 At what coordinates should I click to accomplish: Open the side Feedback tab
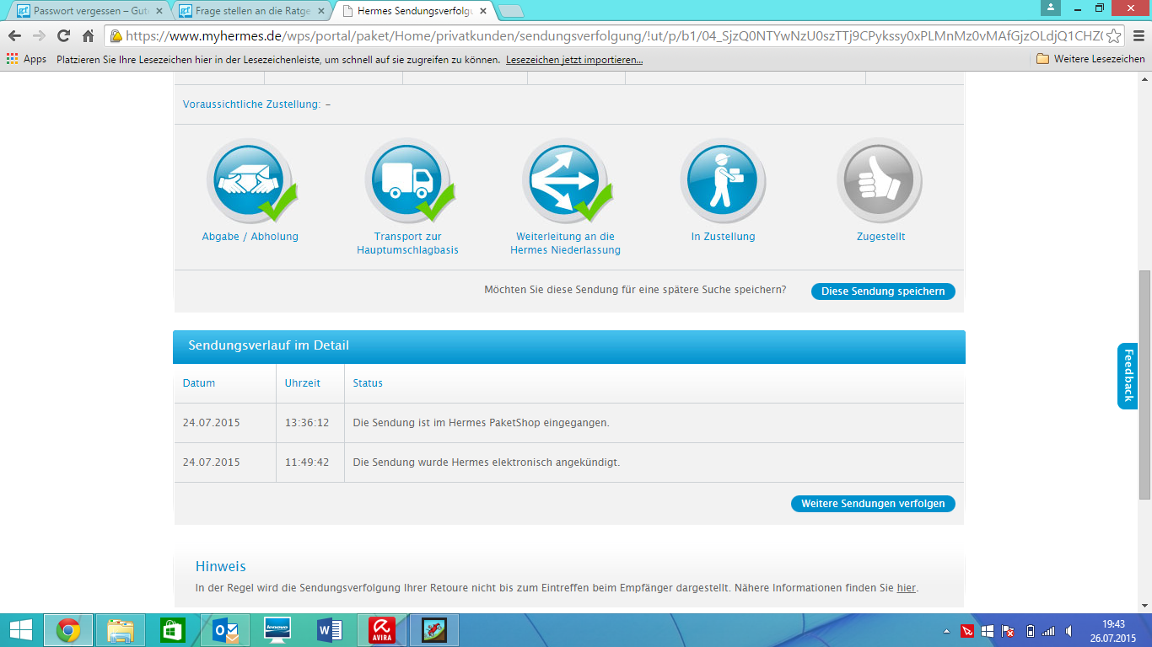[1128, 376]
